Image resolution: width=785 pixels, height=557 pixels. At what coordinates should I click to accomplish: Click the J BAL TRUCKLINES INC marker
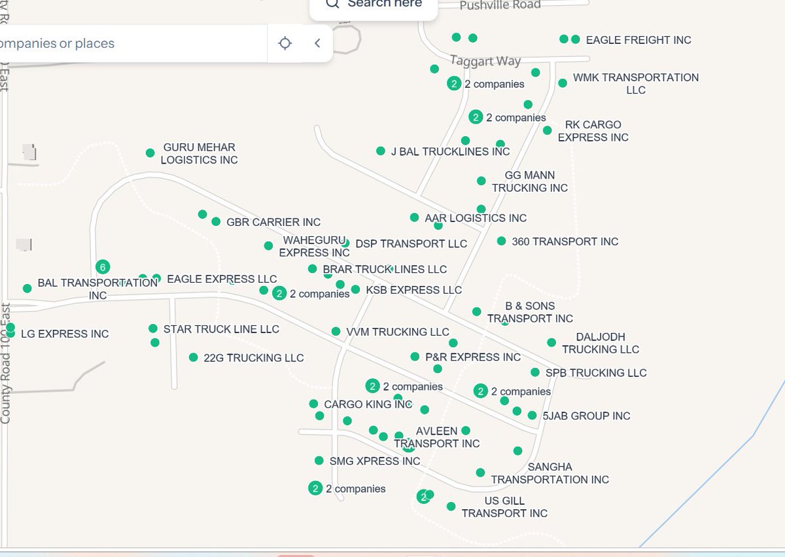coord(380,151)
